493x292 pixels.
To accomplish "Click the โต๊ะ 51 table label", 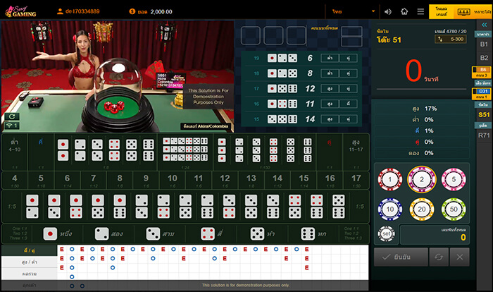I will [389, 40].
